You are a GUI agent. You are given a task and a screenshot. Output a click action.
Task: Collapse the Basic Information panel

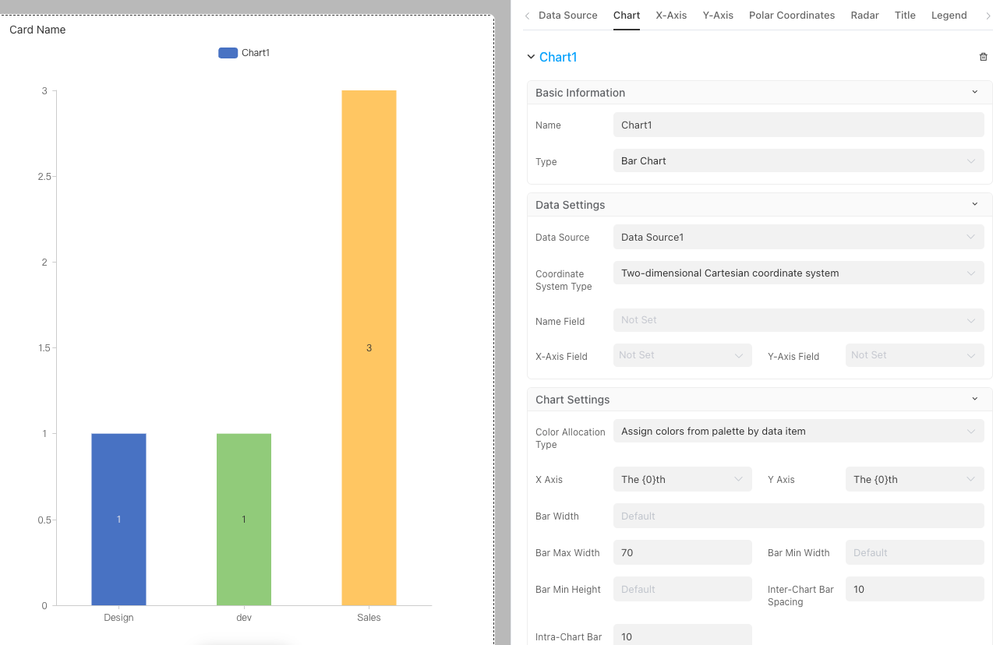[974, 92]
